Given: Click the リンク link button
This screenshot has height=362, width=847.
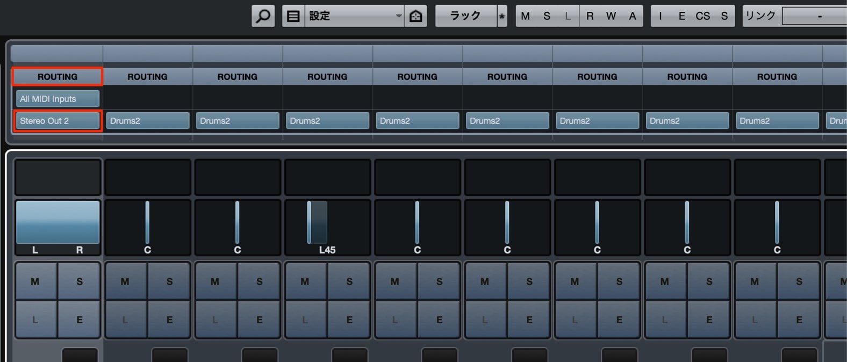Looking at the screenshot, I should click(761, 16).
